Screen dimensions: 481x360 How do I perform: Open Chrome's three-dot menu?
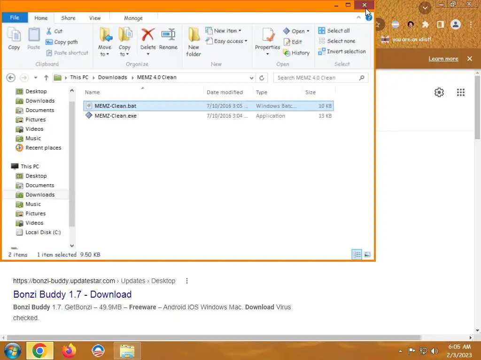(471, 24)
